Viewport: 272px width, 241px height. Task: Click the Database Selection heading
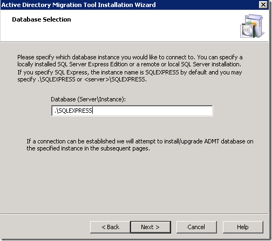coord(42,19)
